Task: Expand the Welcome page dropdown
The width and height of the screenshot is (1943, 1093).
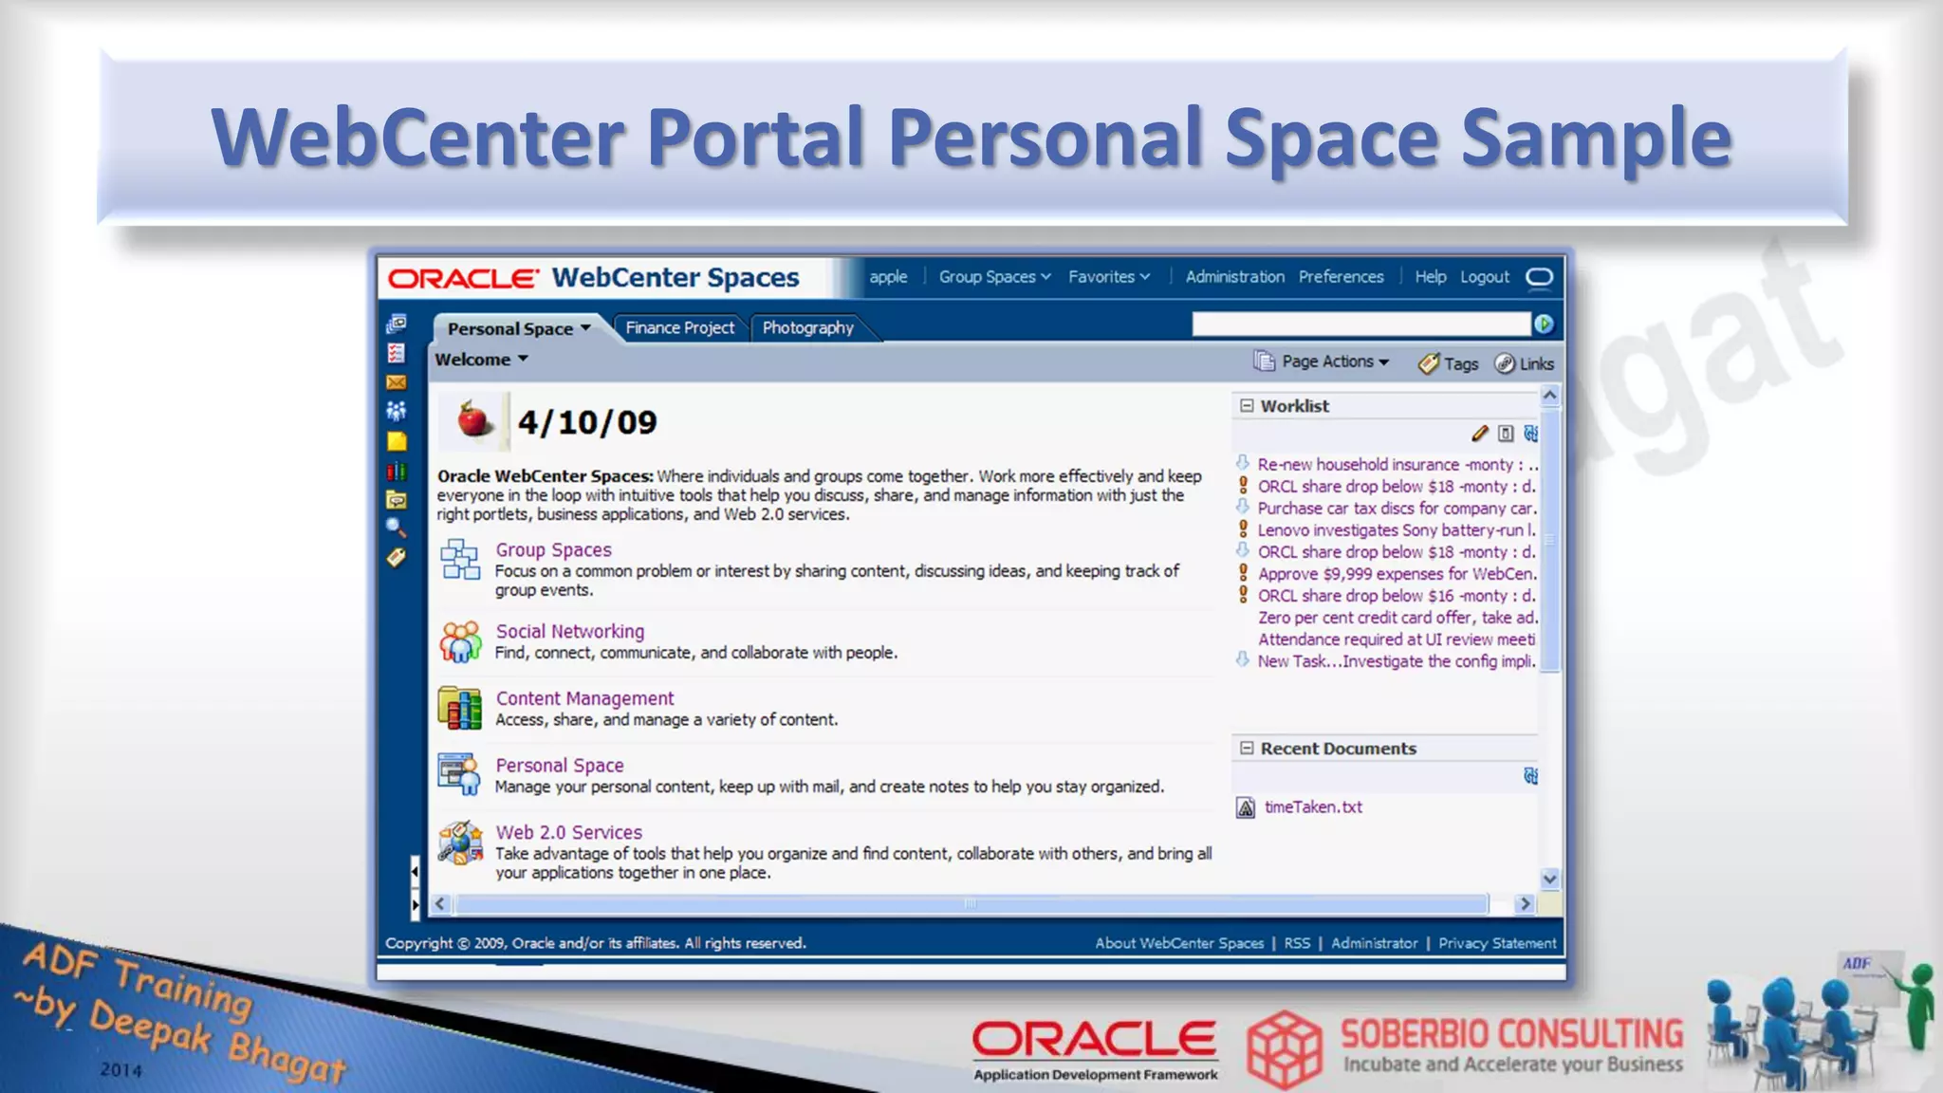Action: click(481, 360)
